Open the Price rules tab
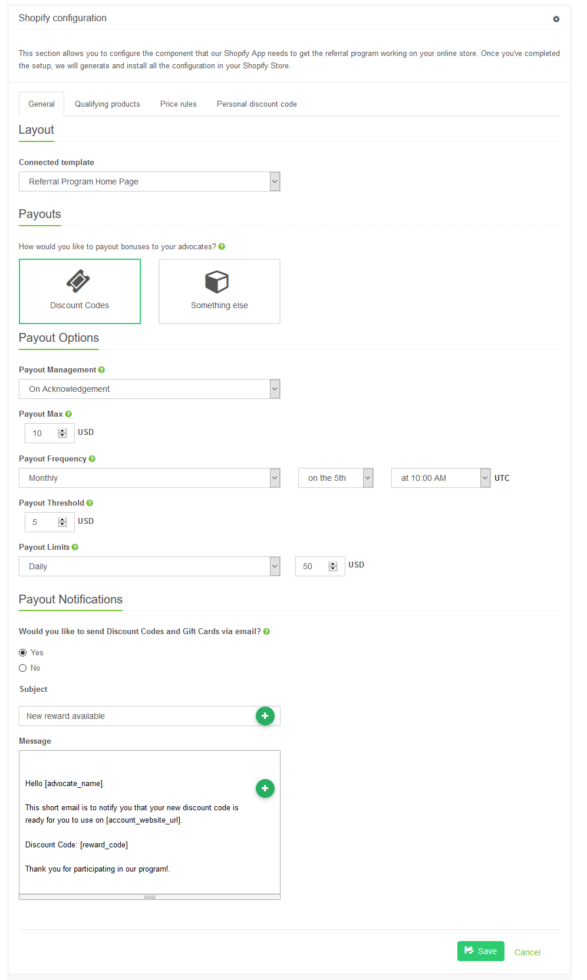 tap(179, 104)
